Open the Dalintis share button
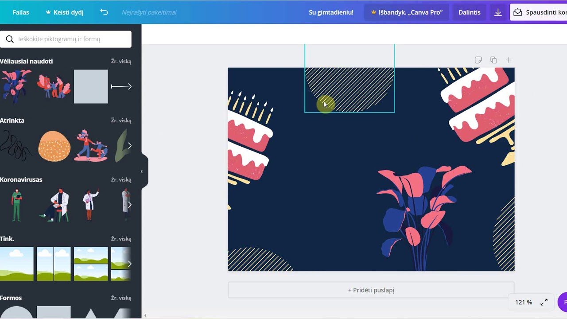This screenshot has height=319, width=567. pos(469,12)
